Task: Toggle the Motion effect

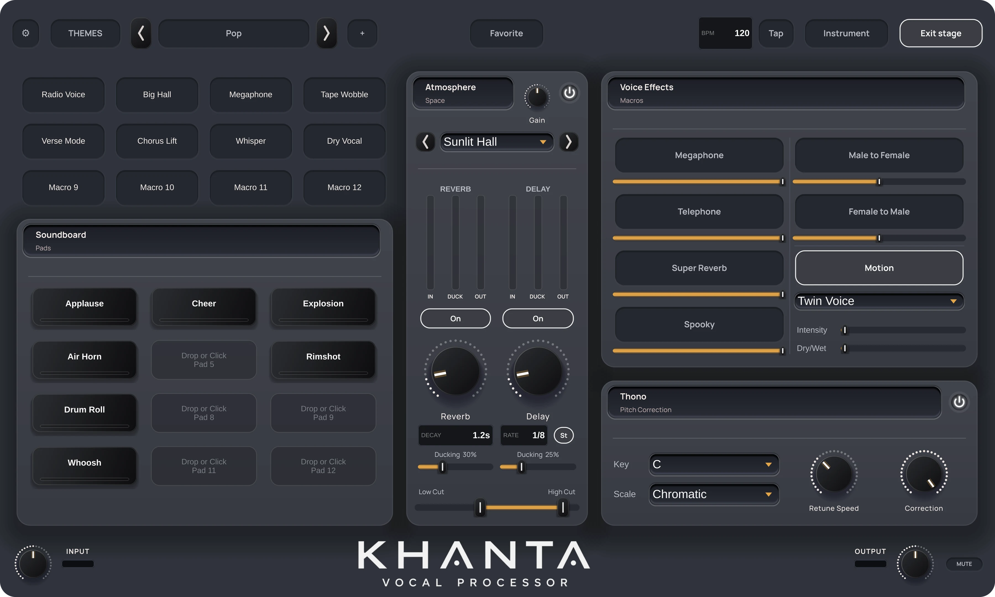Action: coord(879,268)
